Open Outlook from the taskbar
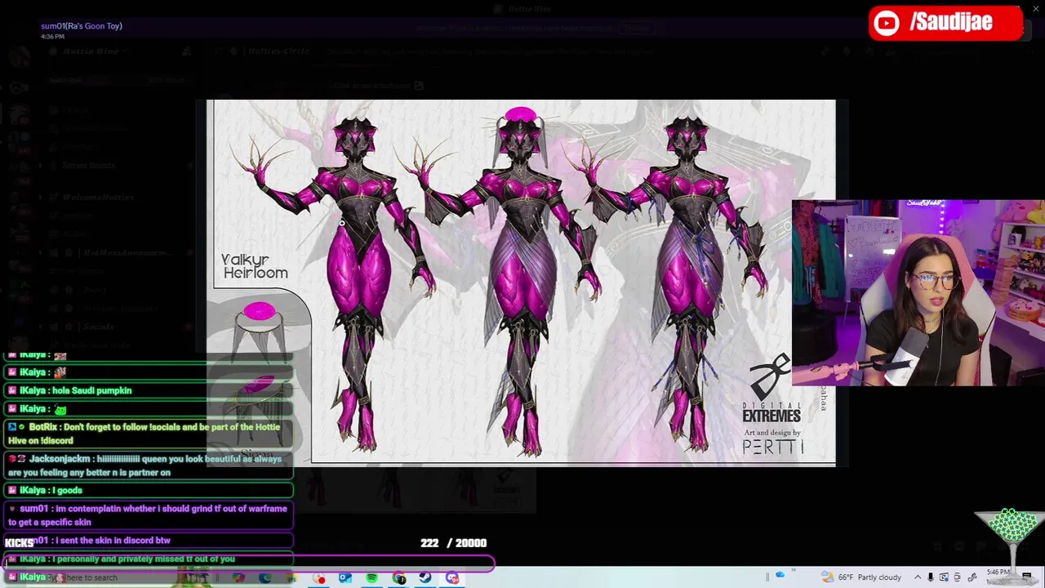Screen dimensions: 1045x588 coord(345,578)
